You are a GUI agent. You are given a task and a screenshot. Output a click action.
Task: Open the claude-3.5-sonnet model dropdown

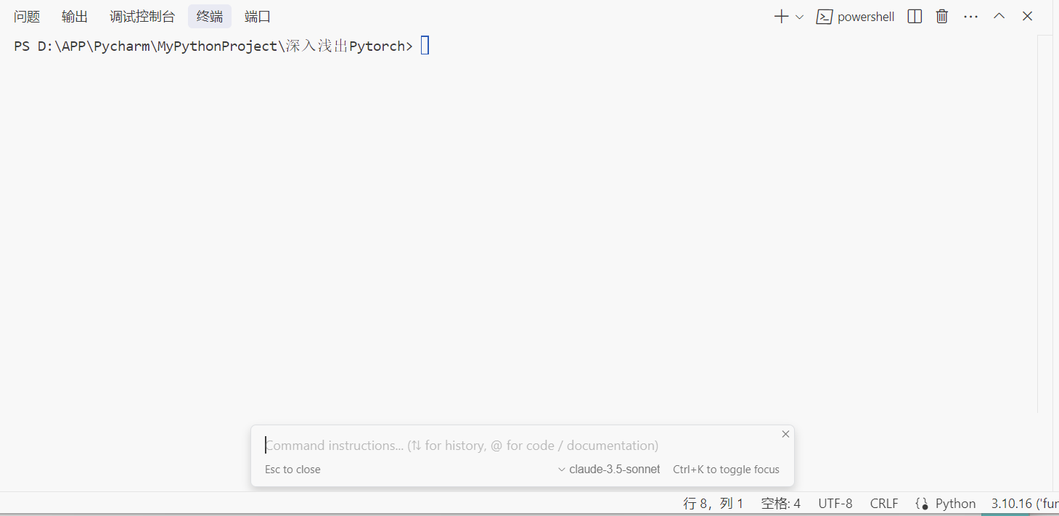609,470
